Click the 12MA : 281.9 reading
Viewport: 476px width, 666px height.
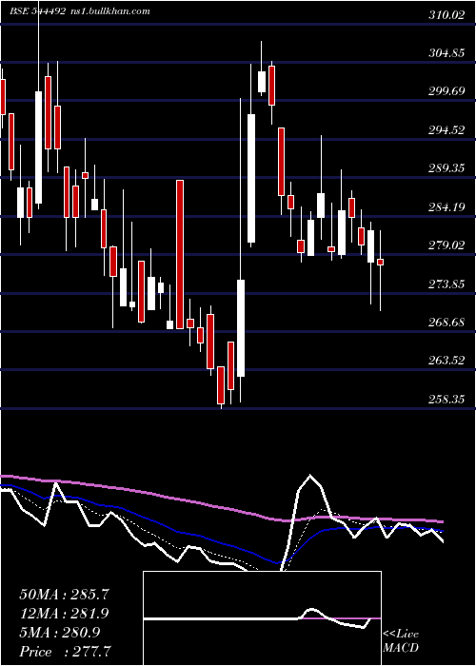pos(64,613)
